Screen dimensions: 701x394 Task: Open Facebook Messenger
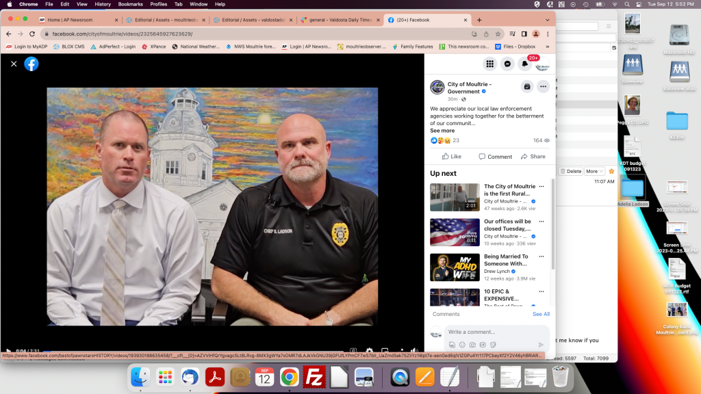pyautogui.click(x=507, y=64)
